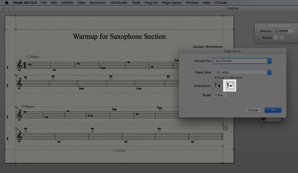298x173 pixels.
Task: Open the MIDI/Audio menu
Action: [x=119, y=3]
